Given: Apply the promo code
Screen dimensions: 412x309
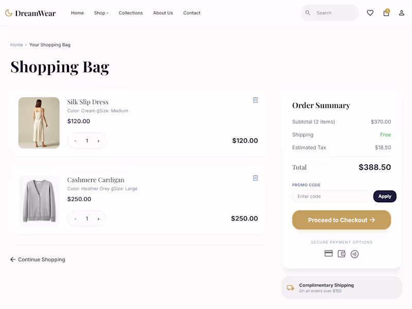Looking at the screenshot, I should click(x=385, y=196).
